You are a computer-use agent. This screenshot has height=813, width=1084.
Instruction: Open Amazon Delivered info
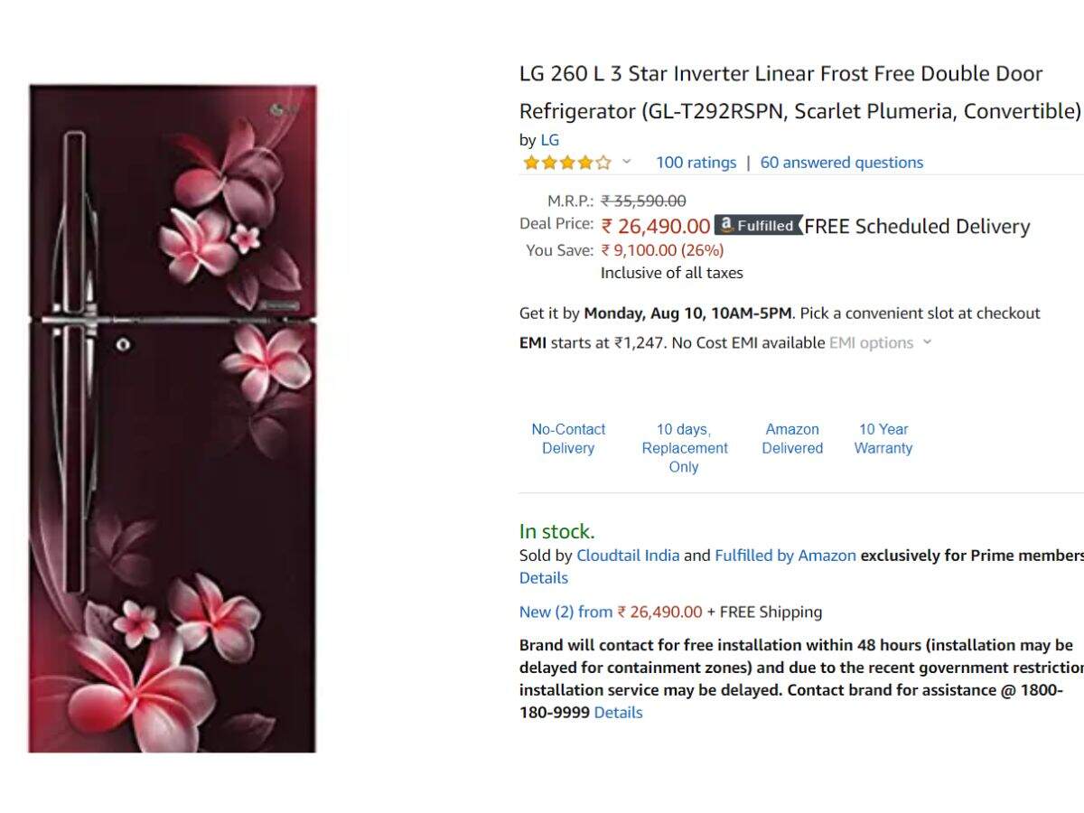tap(792, 439)
